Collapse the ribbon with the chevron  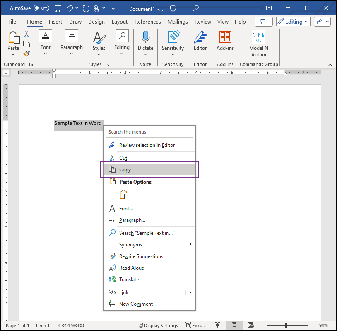[x=330, y=65]
